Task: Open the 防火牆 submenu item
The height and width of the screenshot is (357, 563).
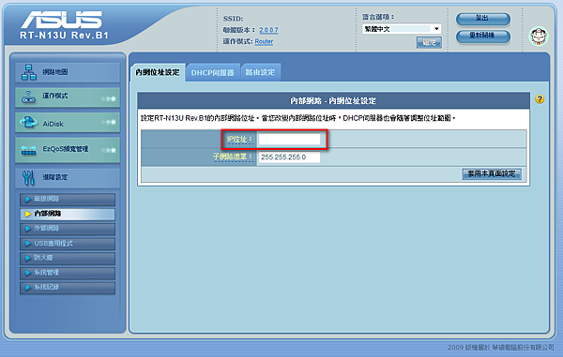Action: point(68,258)
